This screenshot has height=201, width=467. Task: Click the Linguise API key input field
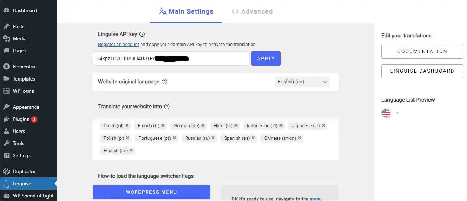(171, 58)
